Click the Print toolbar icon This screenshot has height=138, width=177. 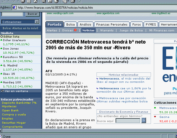(72, 1)
